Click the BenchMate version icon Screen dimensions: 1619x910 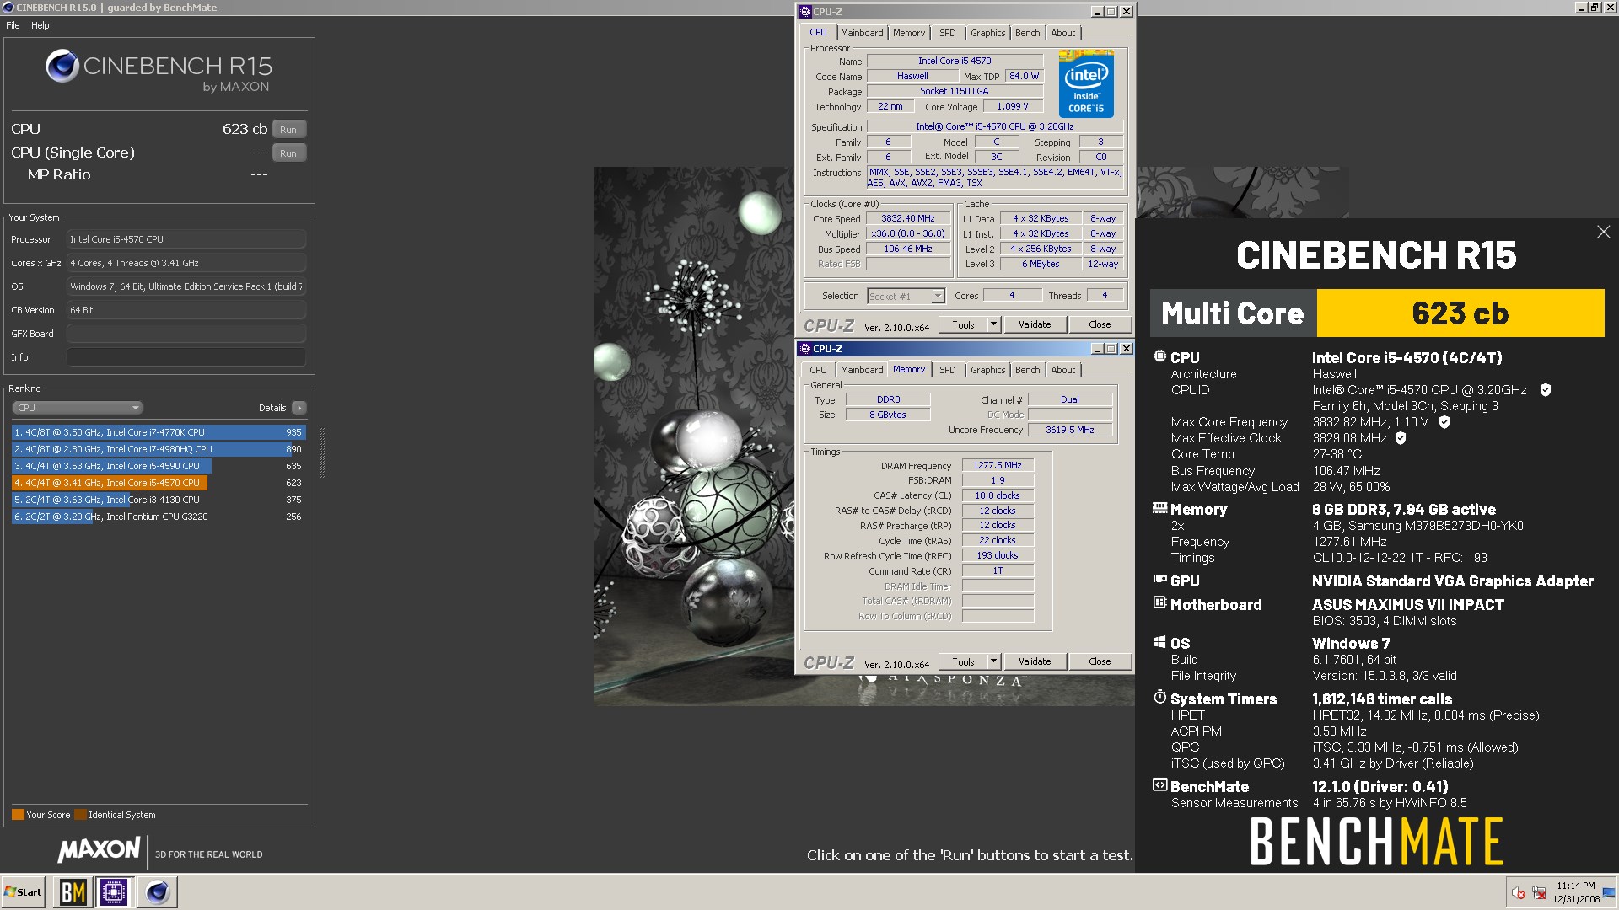click(1160, 785)
